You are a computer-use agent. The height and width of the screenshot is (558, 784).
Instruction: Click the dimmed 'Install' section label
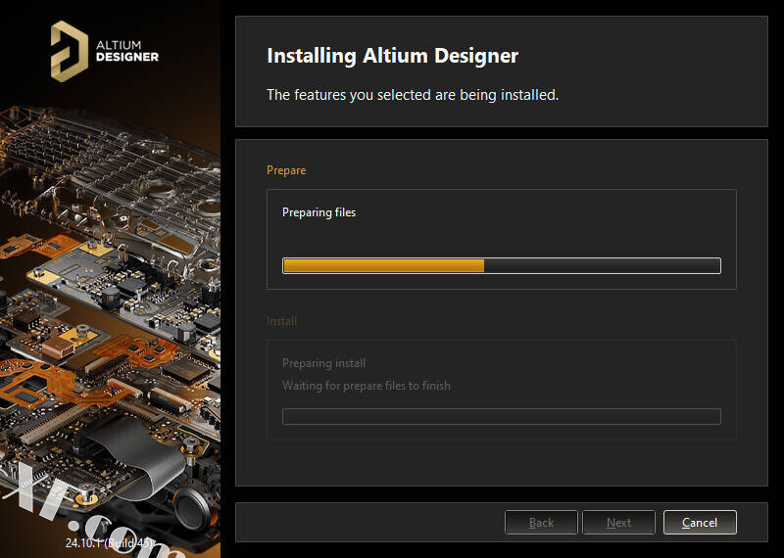tap(281, 321)
